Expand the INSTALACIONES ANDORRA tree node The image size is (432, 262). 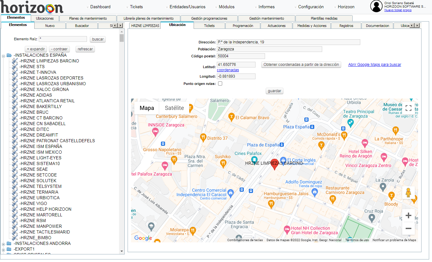click(x=3, y=244)
